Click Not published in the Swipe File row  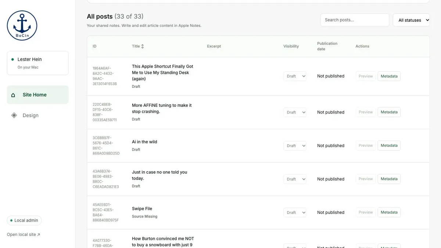pos(331,212)
